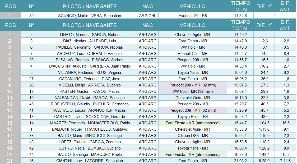This screenshot has height=164, width=297.
Task: Click the 'Toyoya Etios - R4' cell
Action: point(192,117)
